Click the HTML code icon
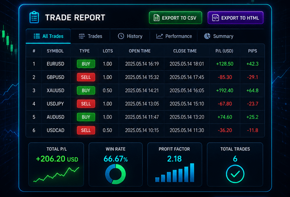Viewport: 290px width, 197px height. tap(216, 18)
